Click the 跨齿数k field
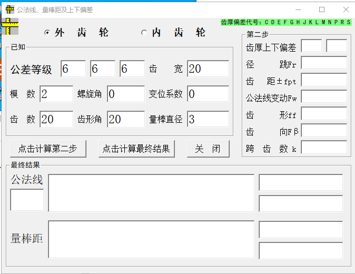The height and width of the screenshot is (274, 355). click(x=324, y=147)
